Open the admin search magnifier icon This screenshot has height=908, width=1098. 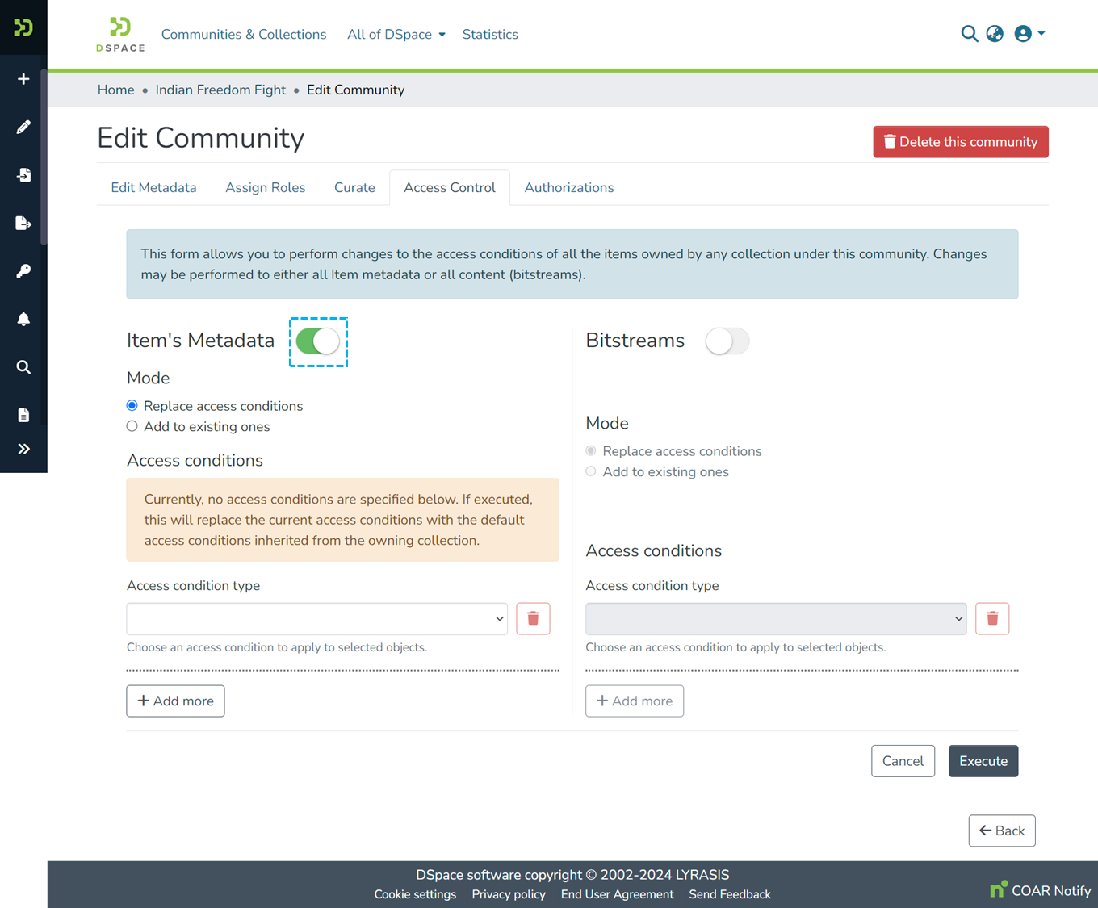pyautogui.click(x=23, y=367)
